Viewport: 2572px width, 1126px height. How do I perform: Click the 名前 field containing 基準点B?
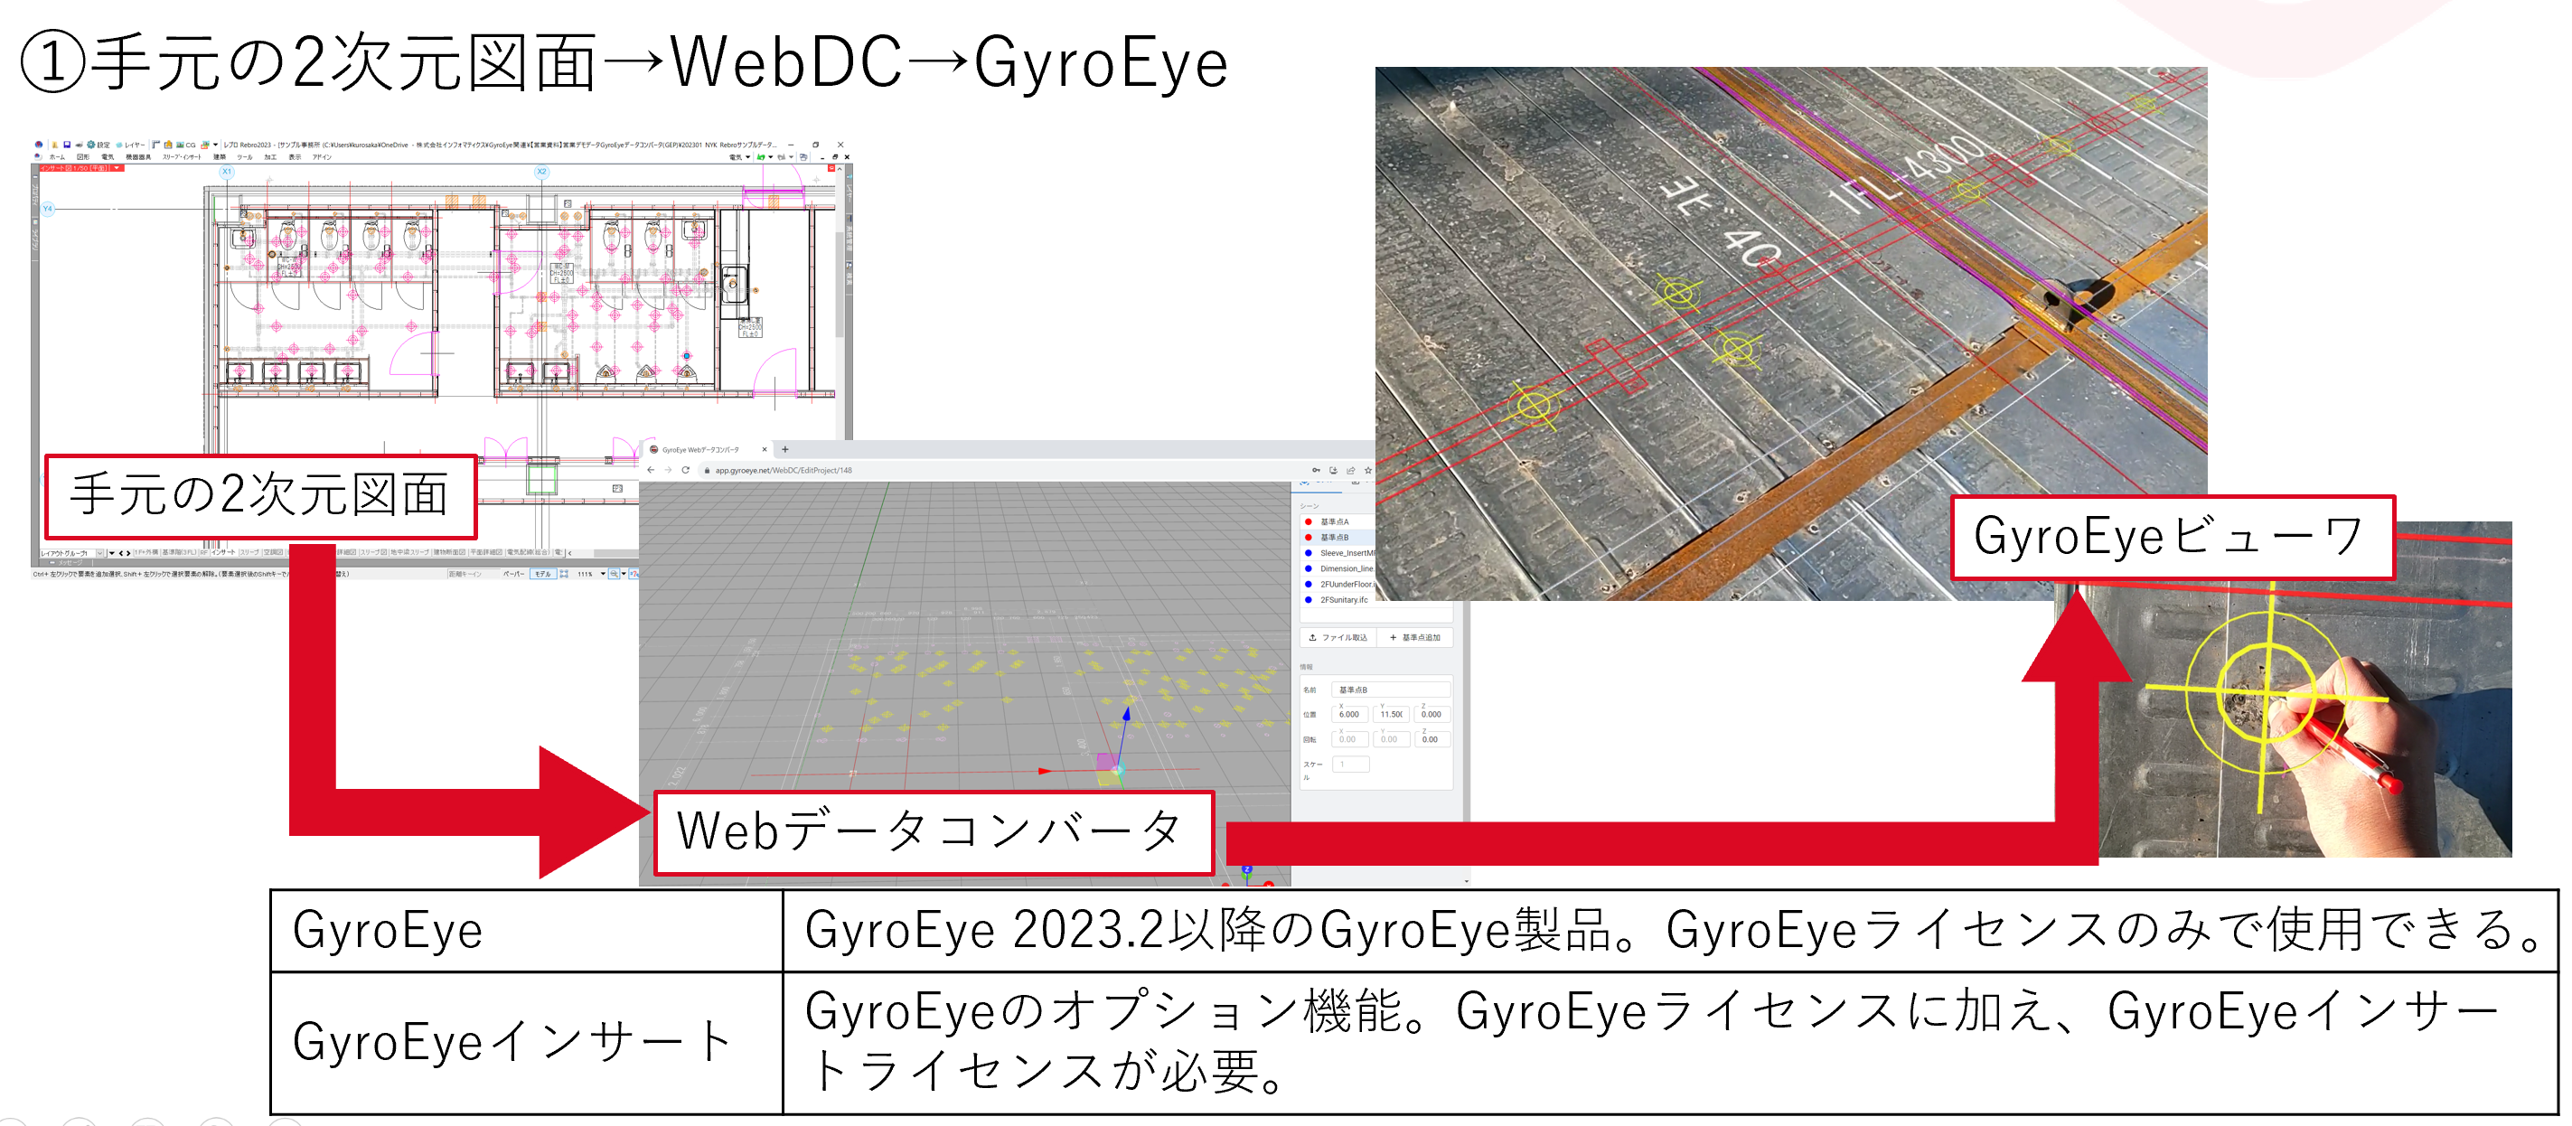pos(1391,690)
